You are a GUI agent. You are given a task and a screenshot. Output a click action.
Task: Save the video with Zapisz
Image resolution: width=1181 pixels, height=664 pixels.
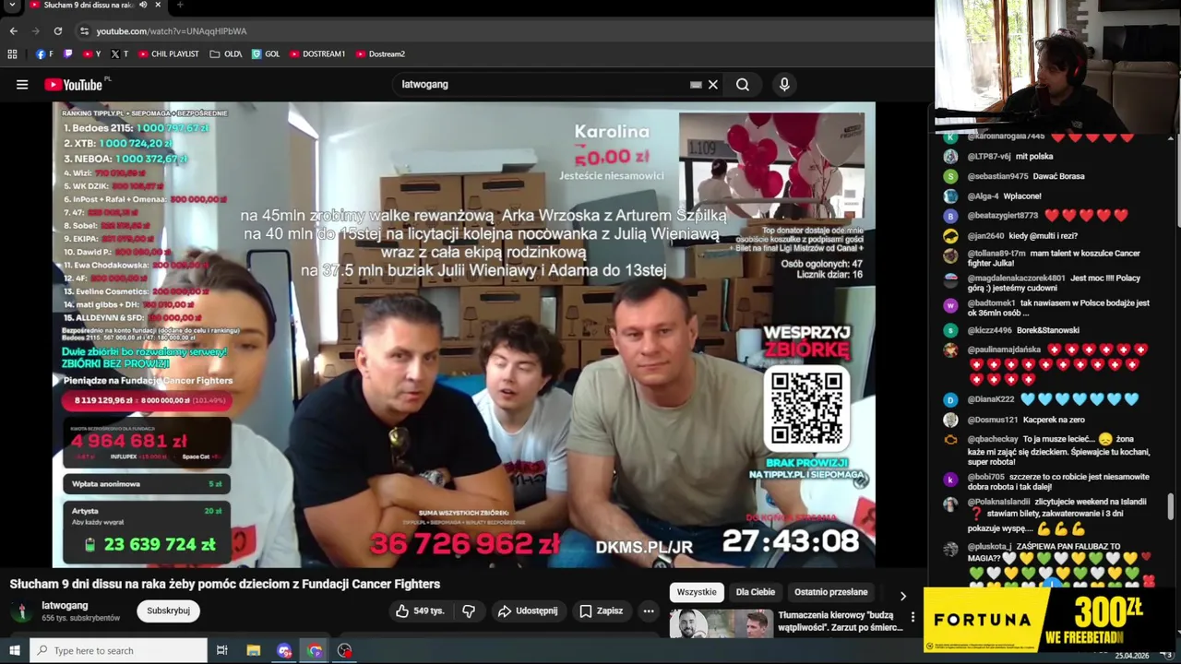[602, 611]
